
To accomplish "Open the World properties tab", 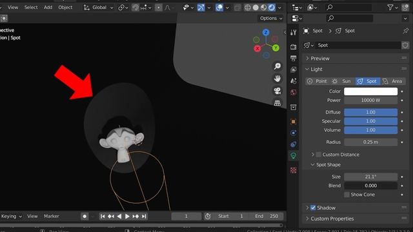I will pos(294,92).
